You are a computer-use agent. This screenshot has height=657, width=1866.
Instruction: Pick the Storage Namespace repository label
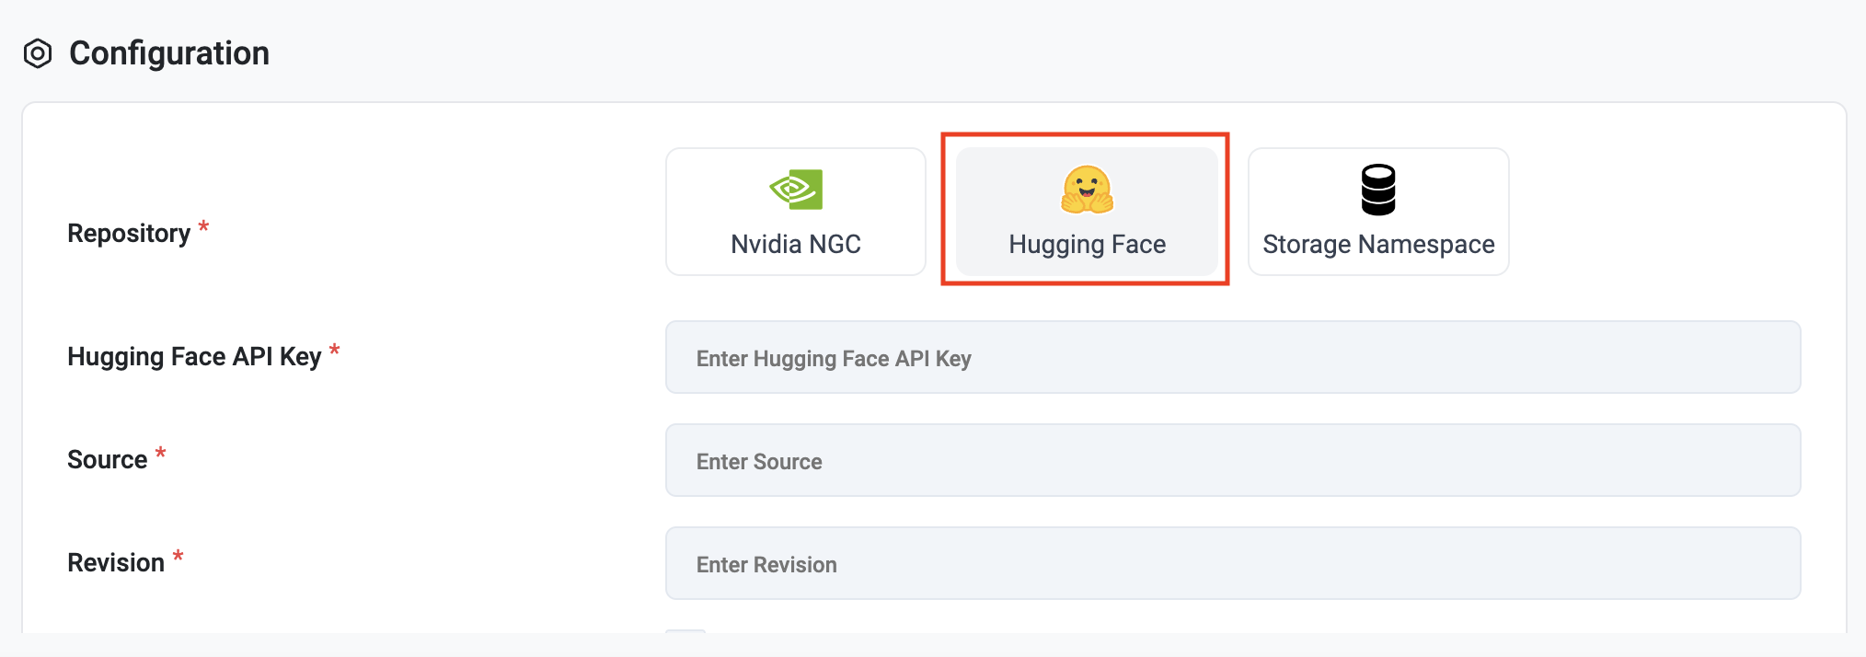click(1377, 245)
